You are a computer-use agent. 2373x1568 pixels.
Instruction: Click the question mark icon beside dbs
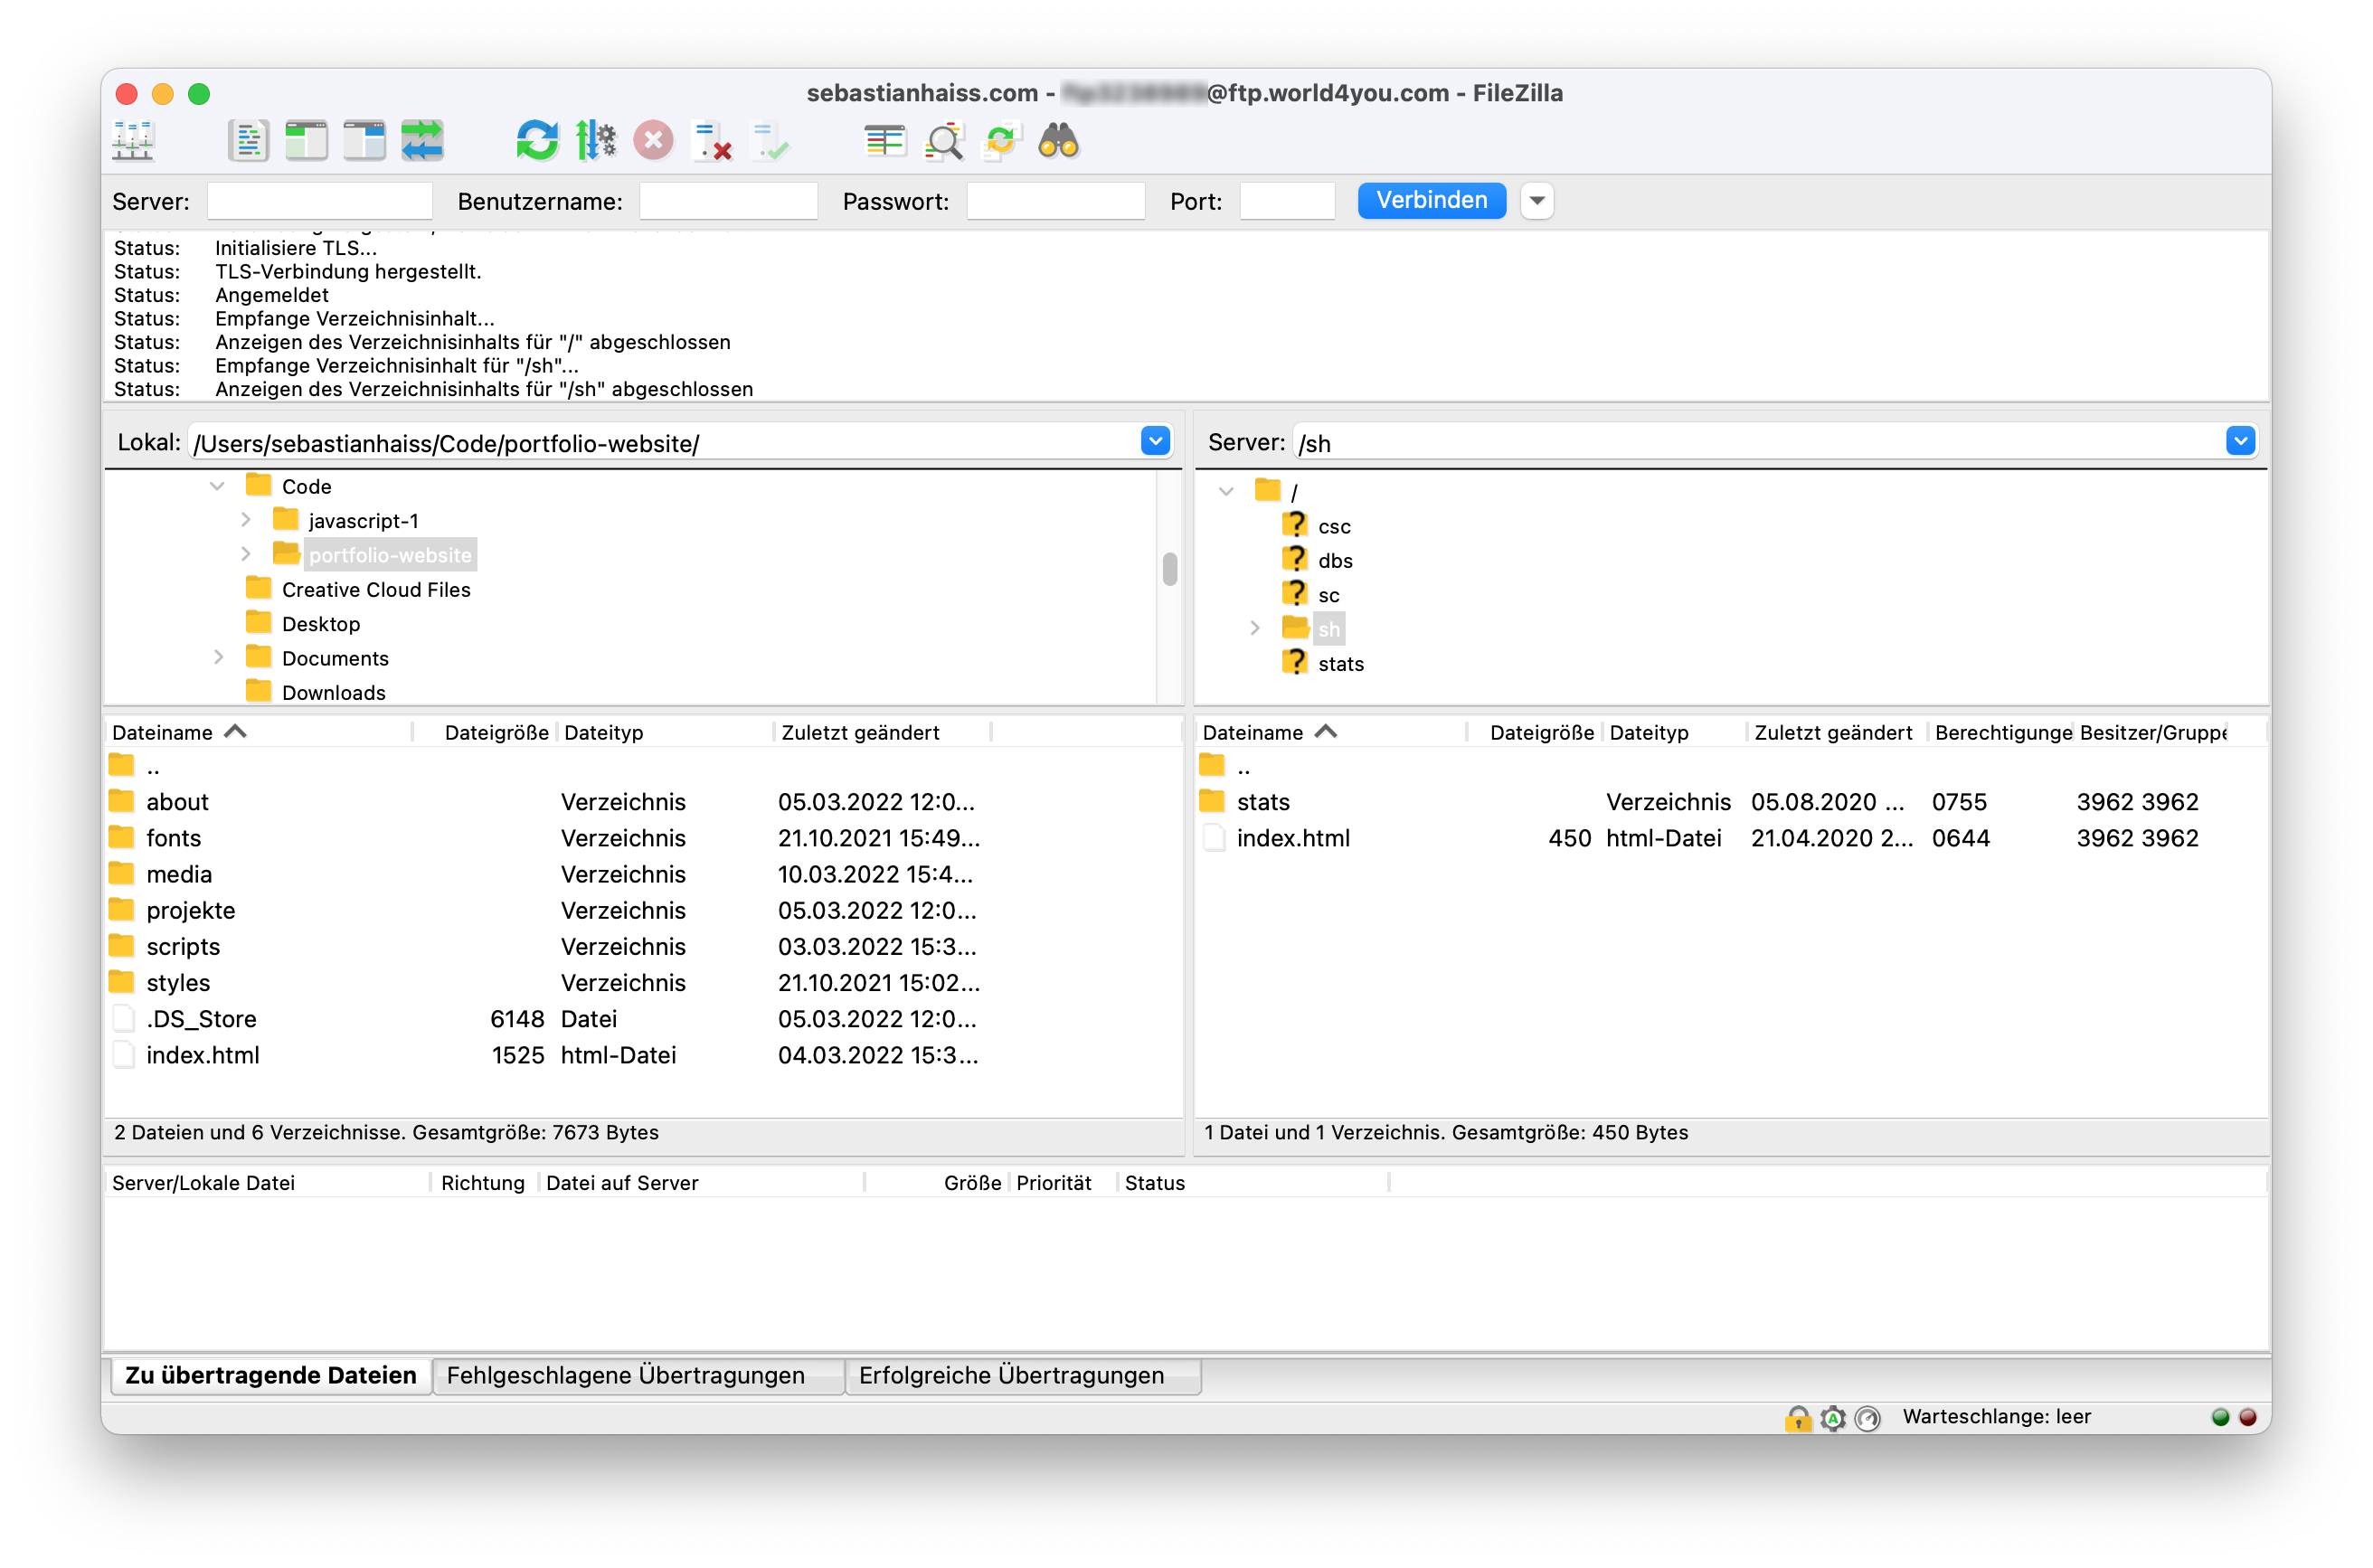tap(1295, 559)
